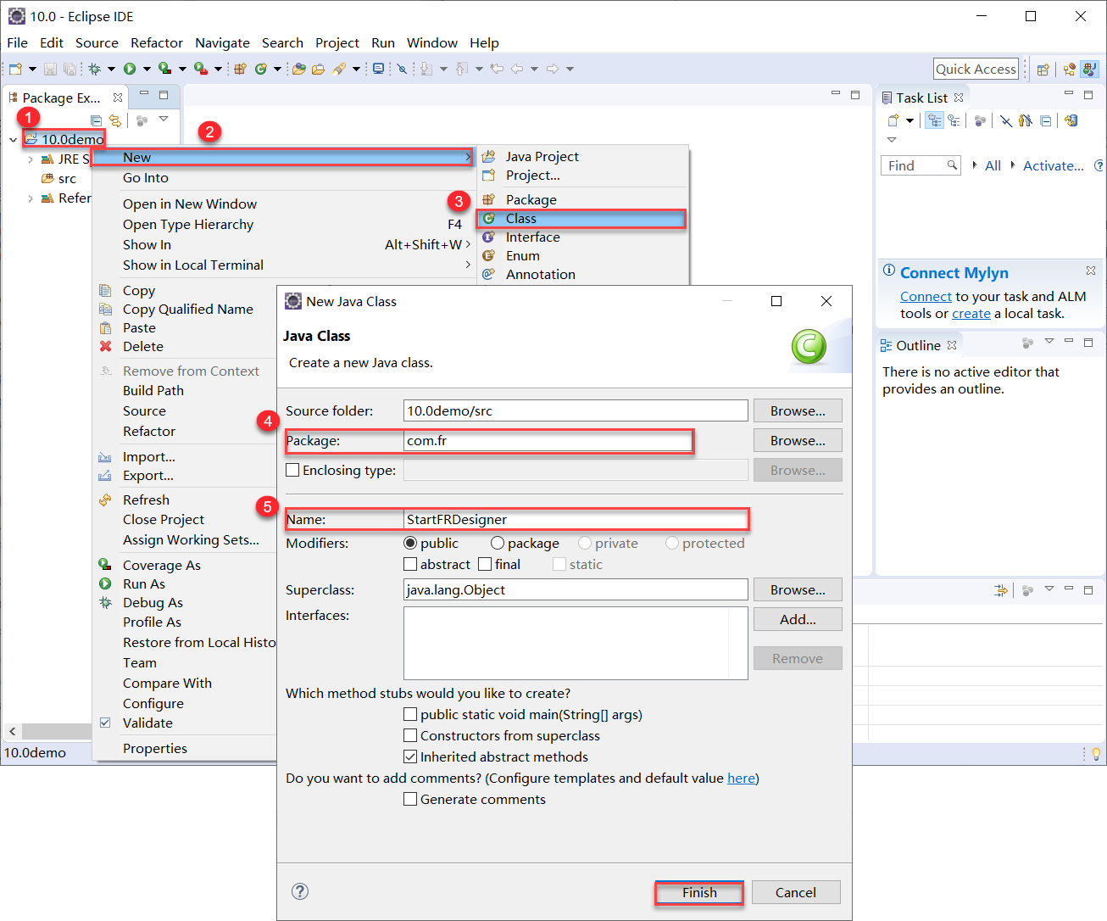Open the Run button dropdown arrow

[147, 69]
